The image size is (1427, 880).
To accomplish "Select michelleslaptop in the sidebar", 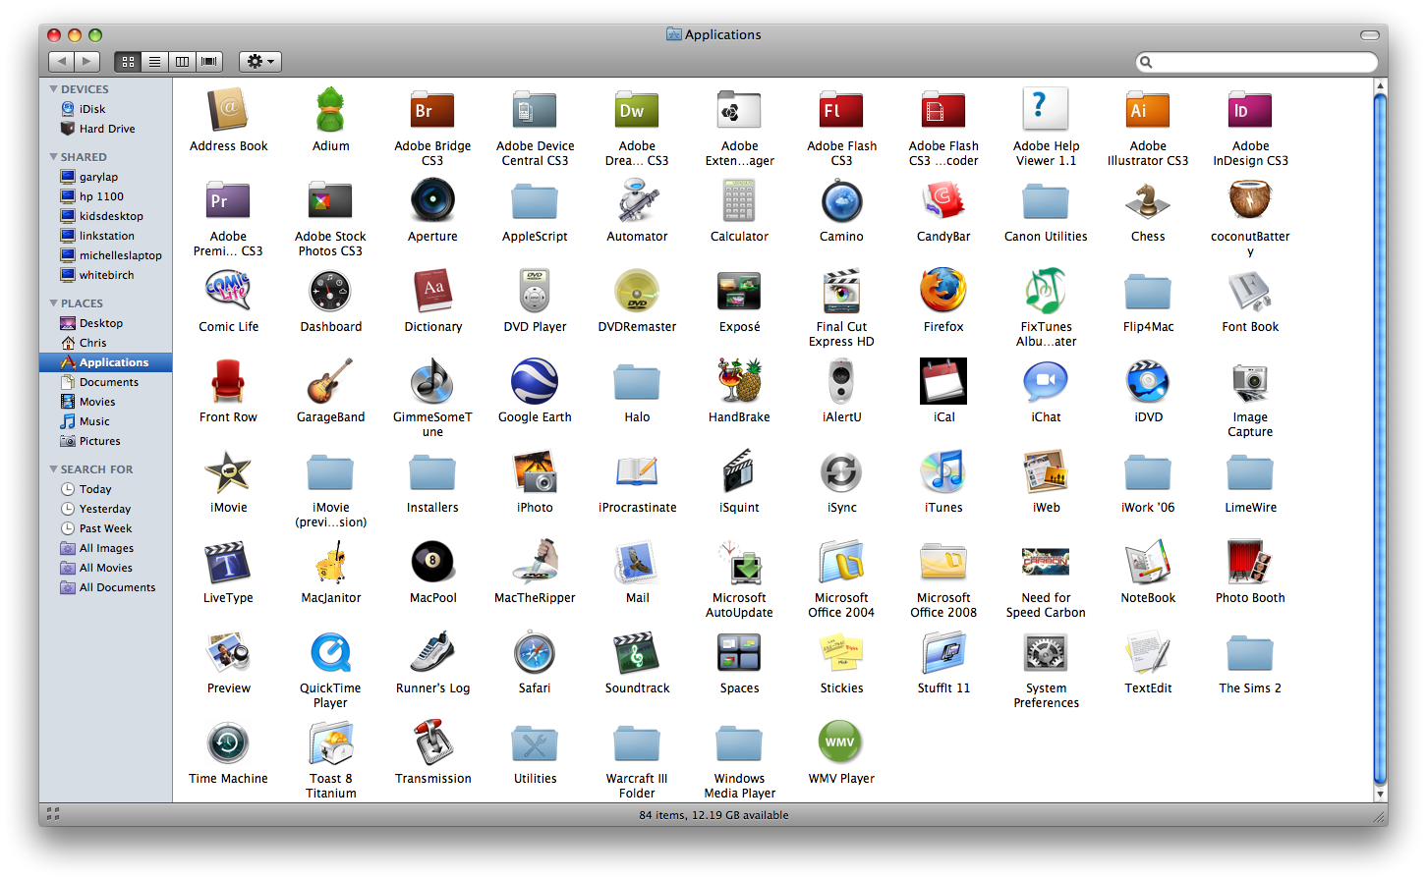I will point(106,255).
